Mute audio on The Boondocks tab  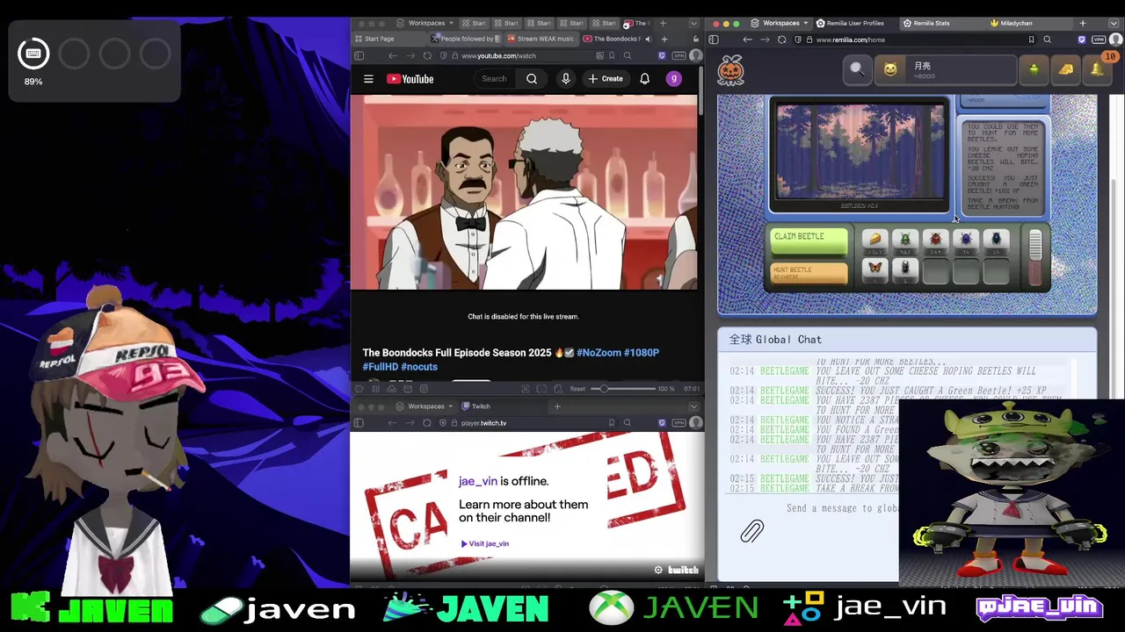tap(648, 39)
